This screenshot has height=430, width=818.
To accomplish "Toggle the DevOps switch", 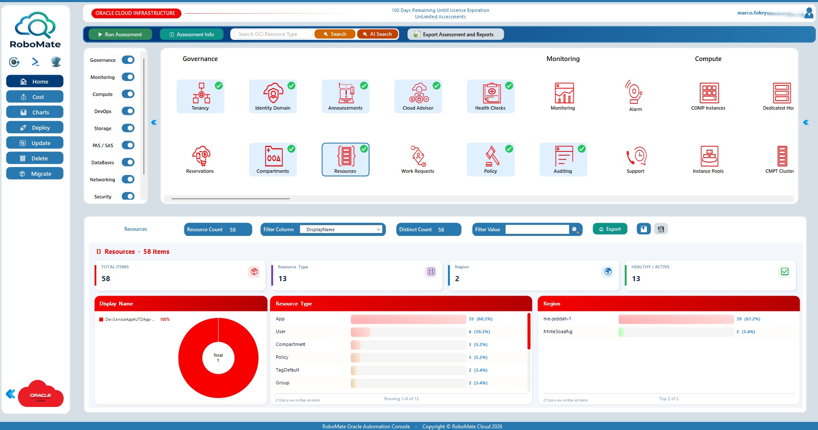I will 128,111.
